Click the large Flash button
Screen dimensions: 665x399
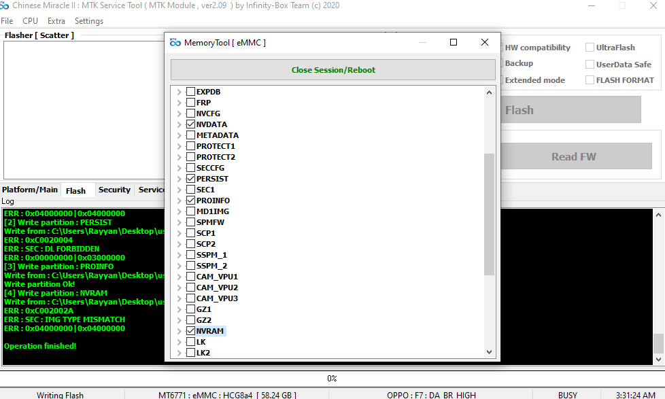tap(570, 110)
